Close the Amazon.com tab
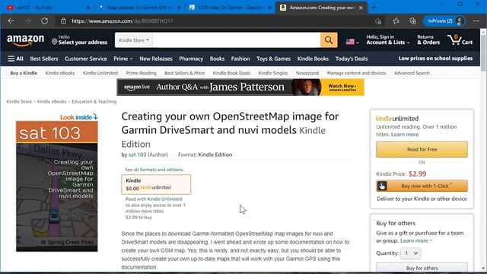This screenshot has width=487, height=274. pyautogui.click(x=361, y=8)
